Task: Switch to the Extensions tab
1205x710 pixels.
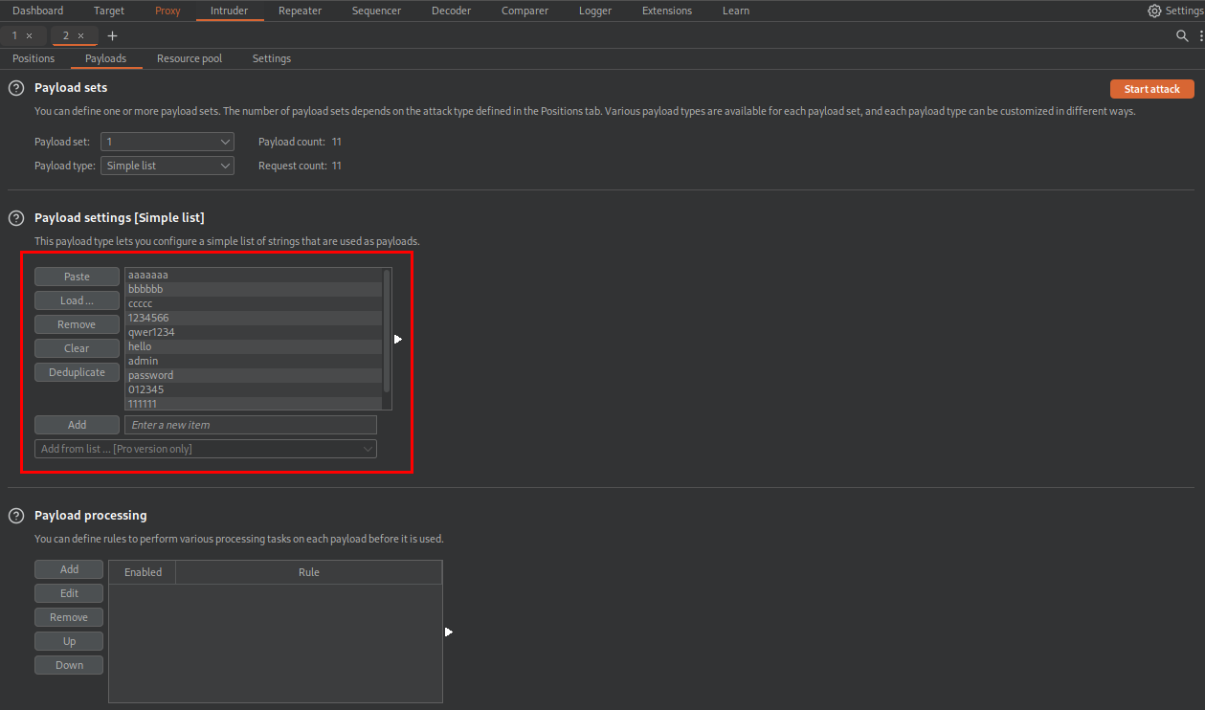Action: (667, 11)
